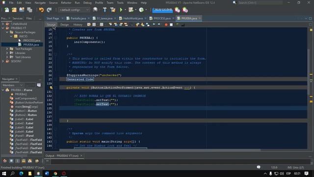The height and width of the screenshot is (177, 314).
Task: Click memory usage bar to run garbage collection
Action: 162,10
